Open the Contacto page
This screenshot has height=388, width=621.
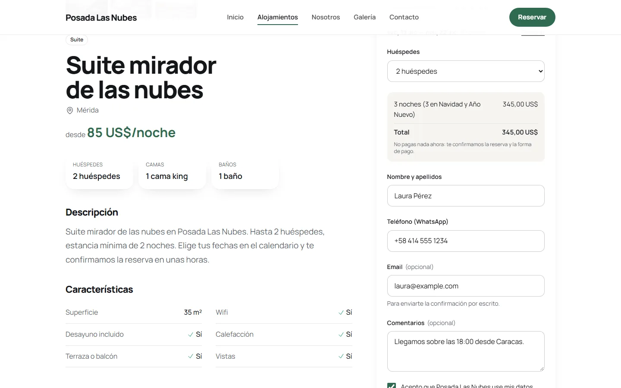pos(404,17)
